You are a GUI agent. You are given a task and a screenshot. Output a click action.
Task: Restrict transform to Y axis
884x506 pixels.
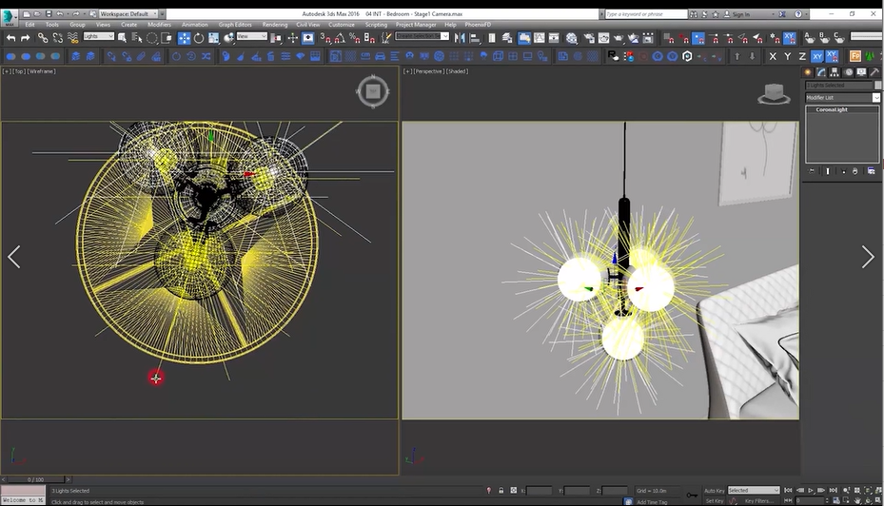788,56
